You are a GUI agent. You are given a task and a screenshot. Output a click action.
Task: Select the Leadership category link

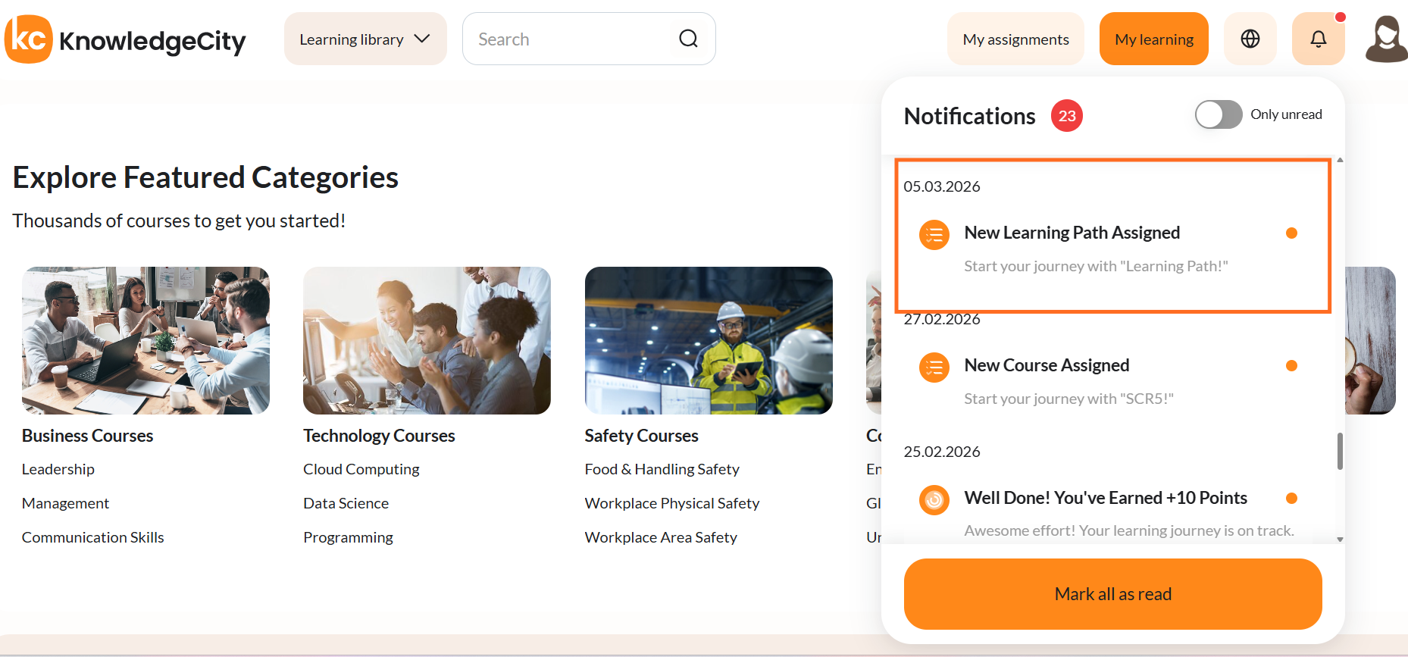coord(58,469)
